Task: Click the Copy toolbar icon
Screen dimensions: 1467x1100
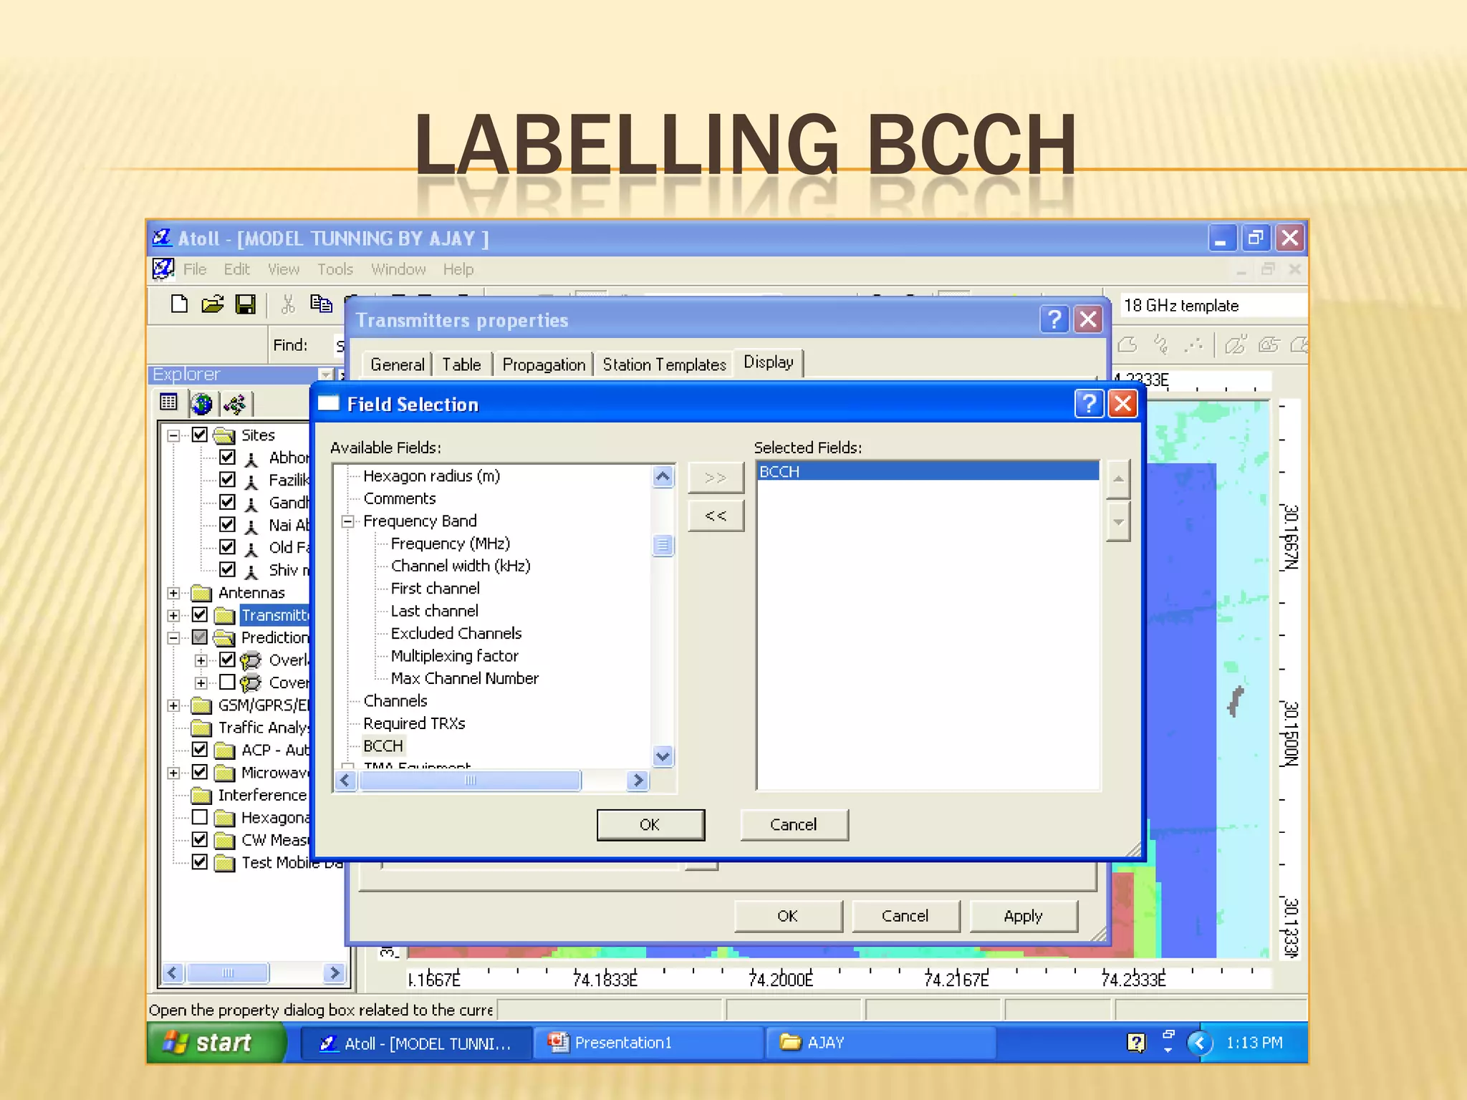Action: (x=321, y=304)
